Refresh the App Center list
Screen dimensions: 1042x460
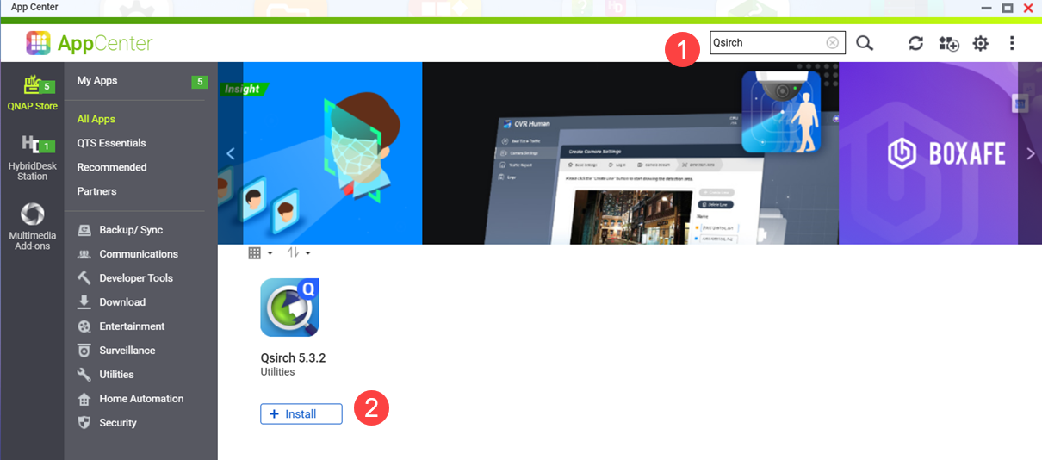point(915,43)
